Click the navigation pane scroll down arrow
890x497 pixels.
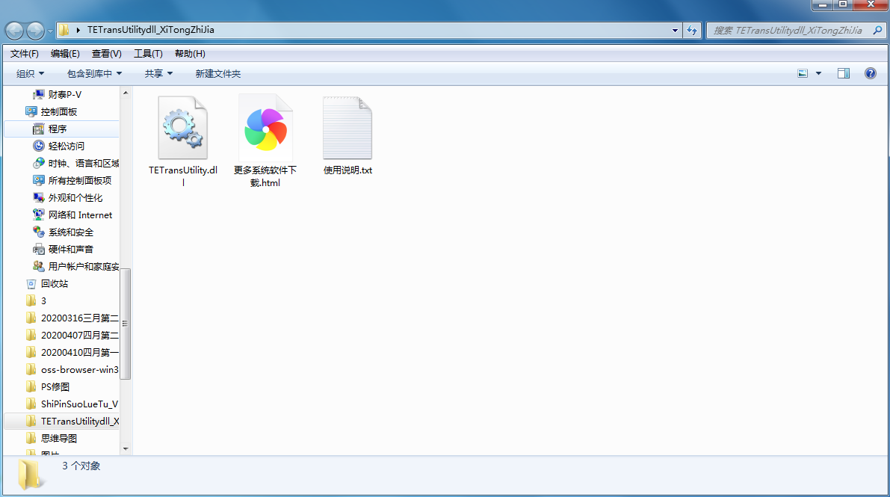pos(126,448)
